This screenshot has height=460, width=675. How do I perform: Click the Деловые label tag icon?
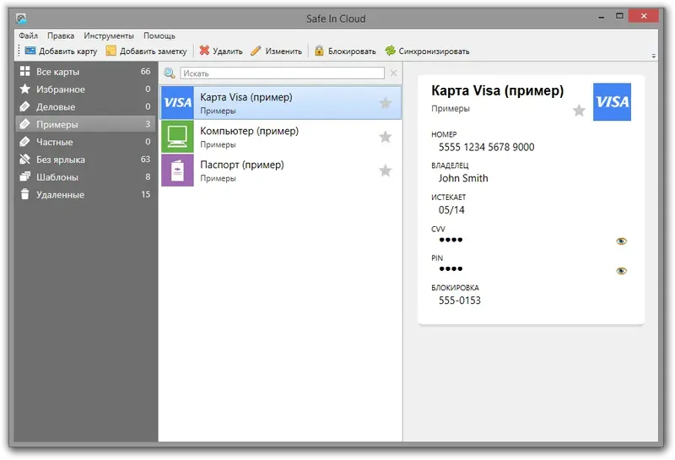click(25, 106)
